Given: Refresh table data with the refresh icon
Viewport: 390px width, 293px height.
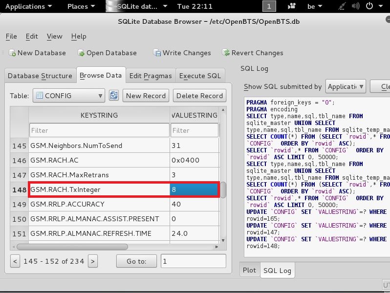Looking at the screenshot, I should coord(114,96).
